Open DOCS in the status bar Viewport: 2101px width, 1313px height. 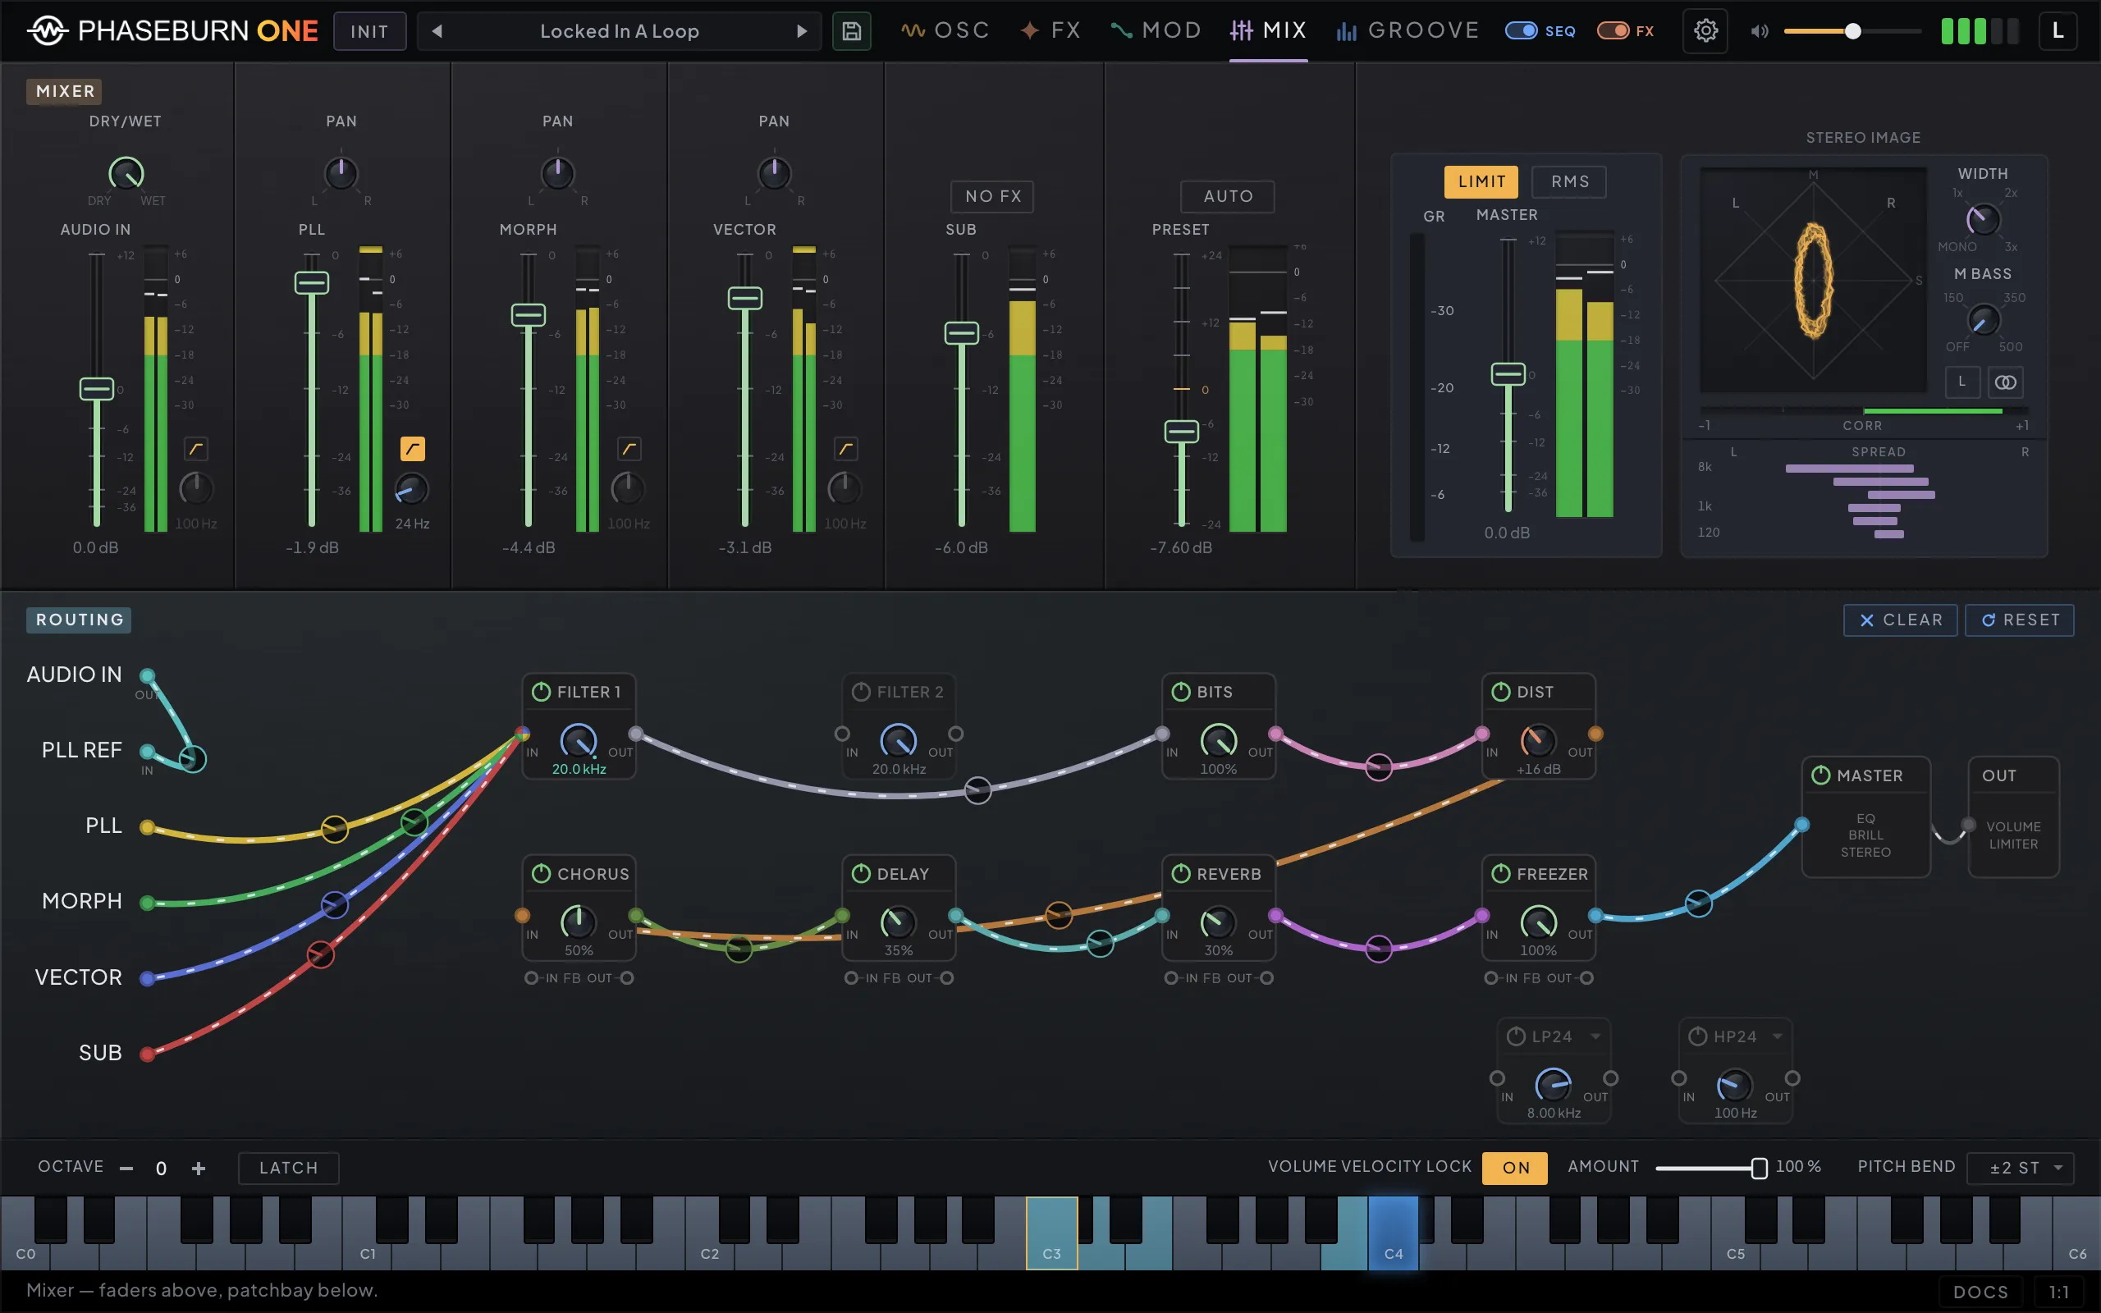(x=1980, y=1292)
